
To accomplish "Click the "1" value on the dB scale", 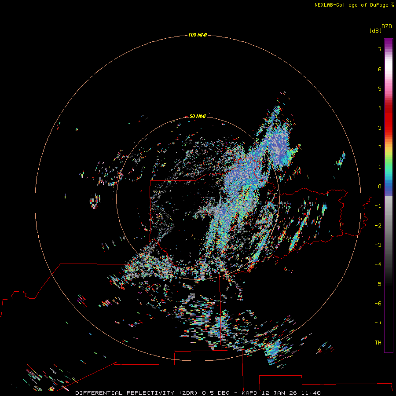I will point(380,167).
